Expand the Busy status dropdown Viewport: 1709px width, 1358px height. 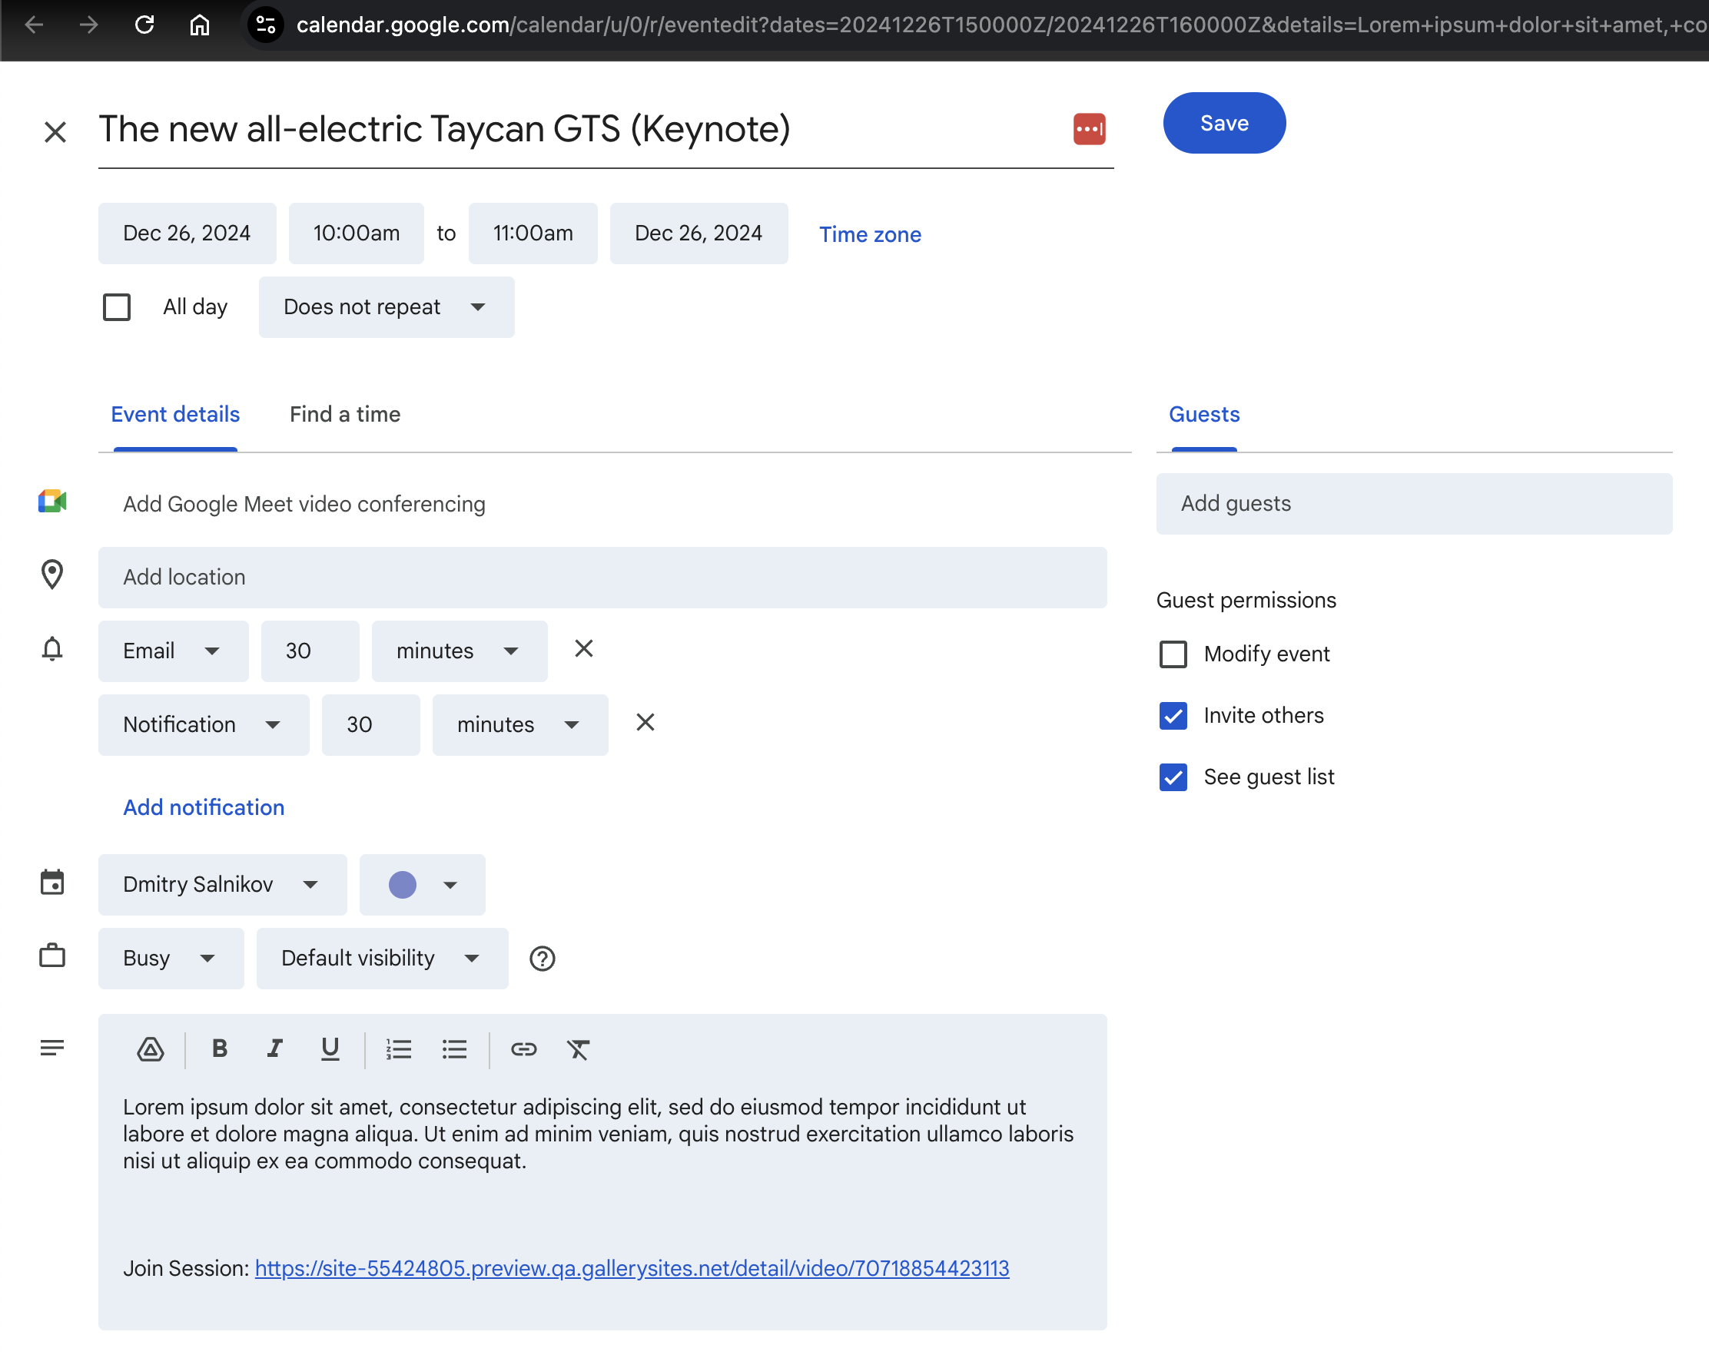pos(168,957)
